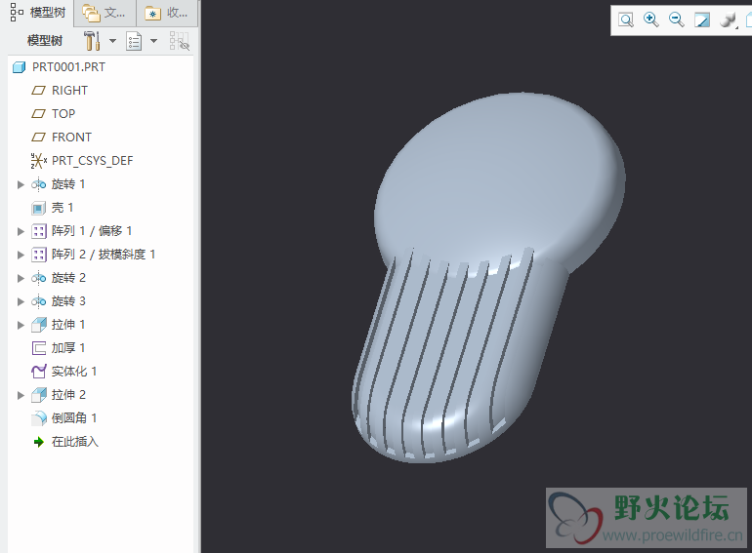Expand the 旋转 2 feature
Viewport: 752px width, 553px height.
pos(21,278)
